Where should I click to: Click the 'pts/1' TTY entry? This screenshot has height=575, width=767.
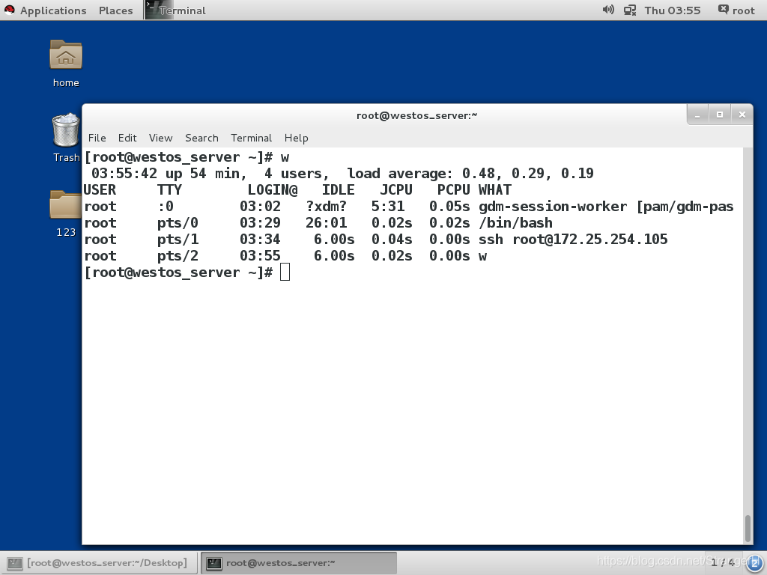(178, 240)
